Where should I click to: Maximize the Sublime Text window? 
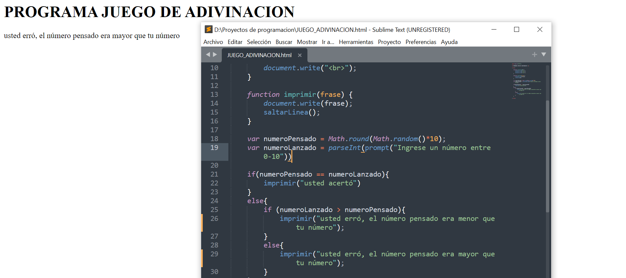tap(516, 30)
